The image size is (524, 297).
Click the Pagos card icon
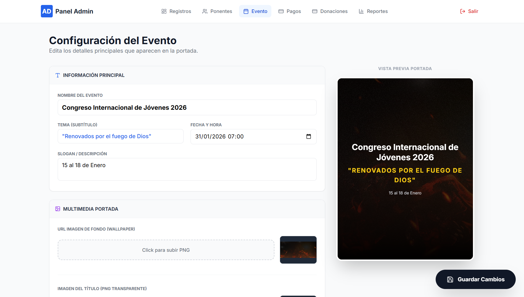point(281,11)
